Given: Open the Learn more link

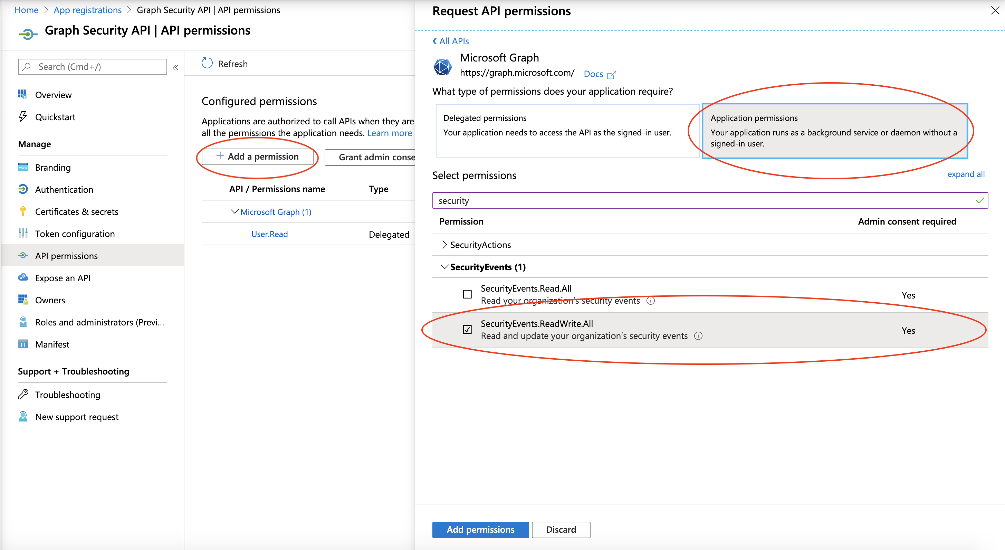Looking at the screenshot, I should (389, 133).
